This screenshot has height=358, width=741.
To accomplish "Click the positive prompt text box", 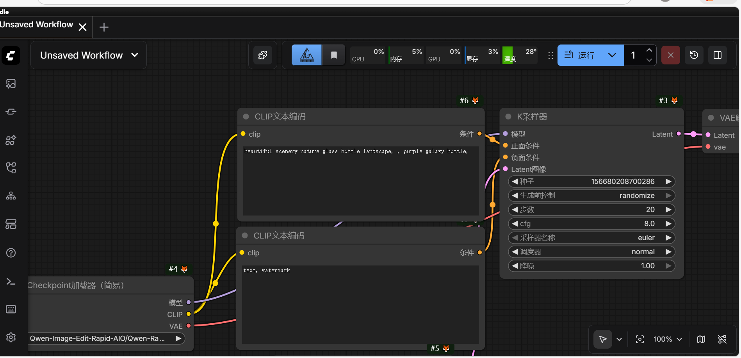I will coord(361,180).
